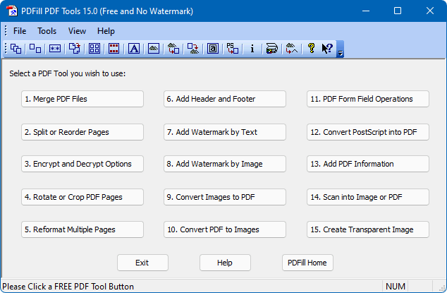Minimize the PDFill PDF Tools window
Viewport: 447px width, 293px height.
(366, 11)
